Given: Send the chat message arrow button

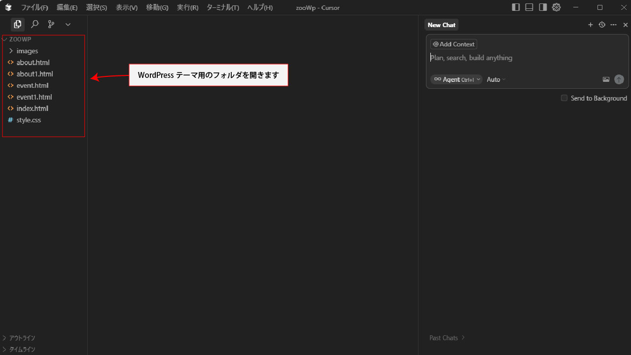Looking at the screenshot, I should coord(619,79).
